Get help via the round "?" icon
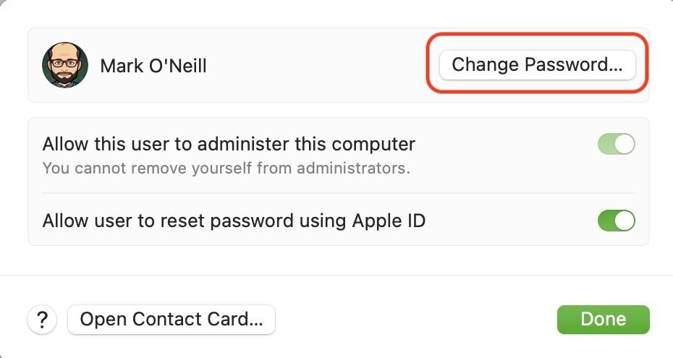673x358 pixels. coord(43,320)
